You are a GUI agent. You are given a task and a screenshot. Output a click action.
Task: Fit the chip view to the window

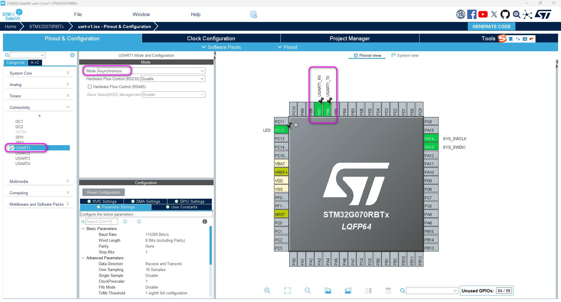[288, 291]
